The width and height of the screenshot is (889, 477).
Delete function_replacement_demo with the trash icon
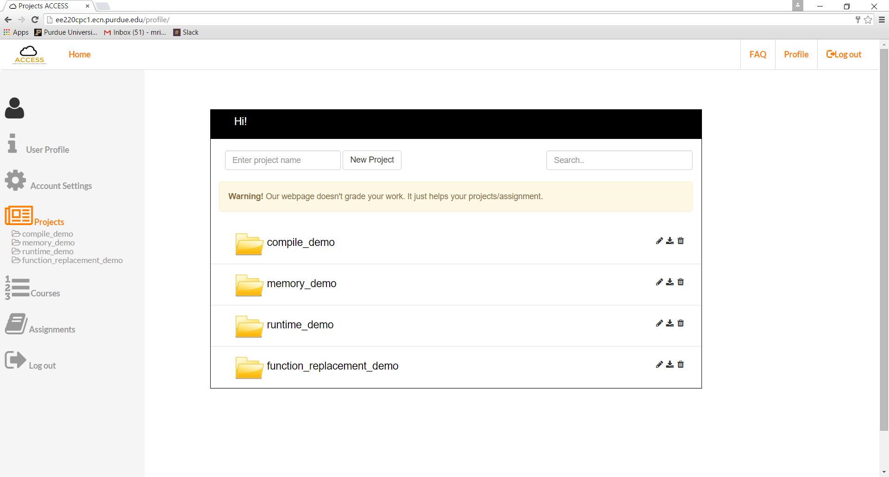[681, 364]
